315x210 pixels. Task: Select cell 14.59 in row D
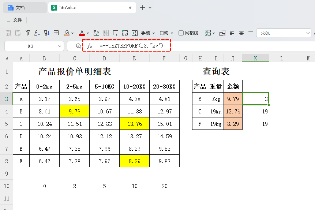pyautogui.click(x=164, y=136)
